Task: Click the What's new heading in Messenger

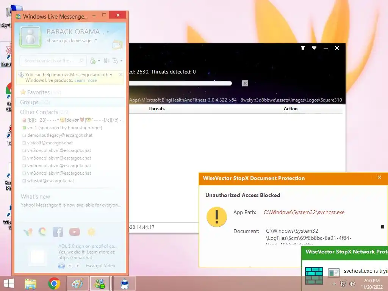Action: [x=35, y=197]
